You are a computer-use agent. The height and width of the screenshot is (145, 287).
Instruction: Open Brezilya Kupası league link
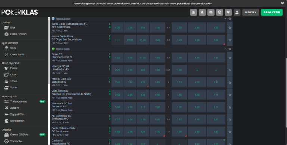pyautogui.click(x=63, y=49)
